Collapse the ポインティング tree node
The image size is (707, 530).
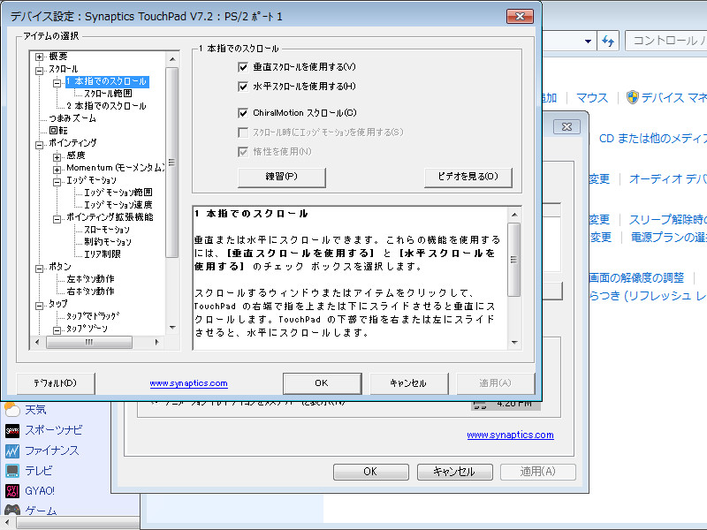(x=40, y=145)
